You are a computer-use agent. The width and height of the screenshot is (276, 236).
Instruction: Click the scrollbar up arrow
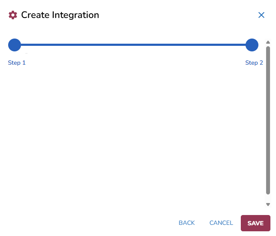coord(268,42)
